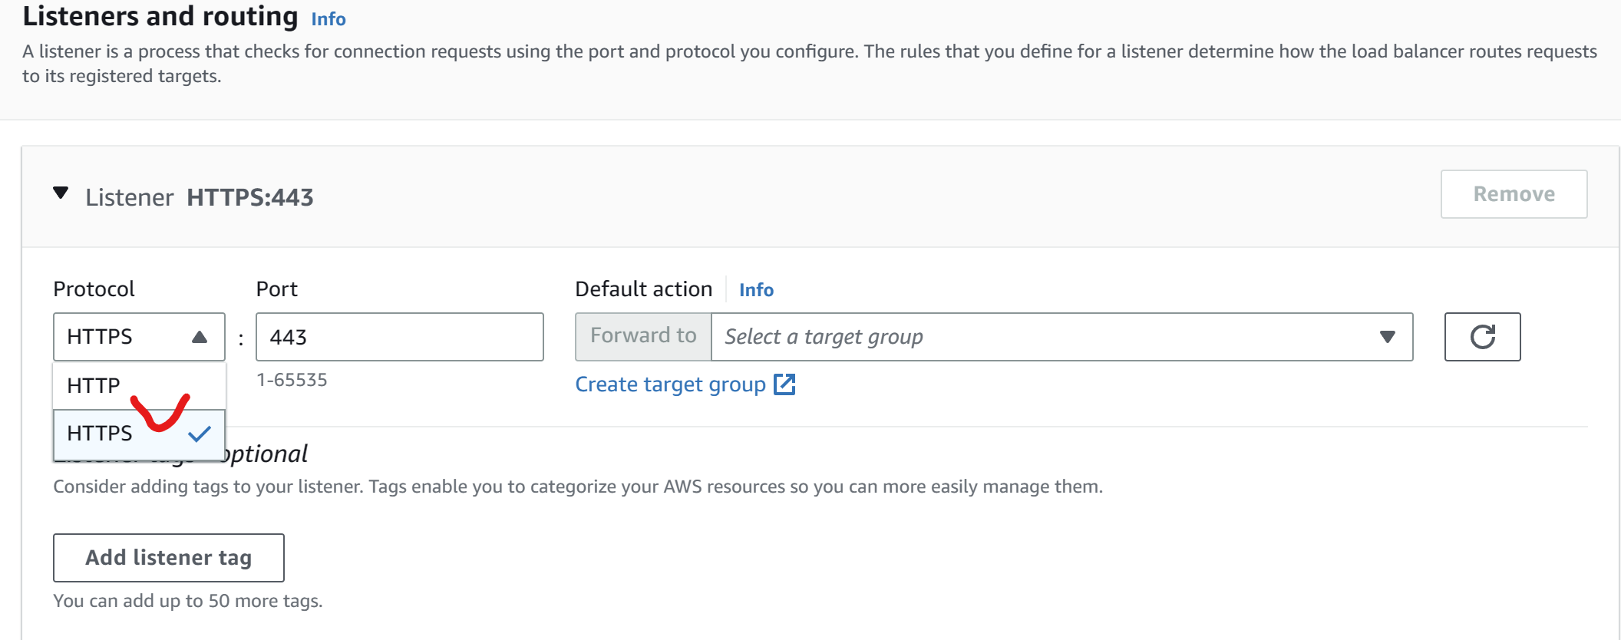Screen dimensions: 1621x640
Task: Click the blue checkmark on the HTTPS option
Action: coord(200,434)
